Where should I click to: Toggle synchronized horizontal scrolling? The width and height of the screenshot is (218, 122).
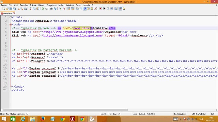(x=73, y=8)
